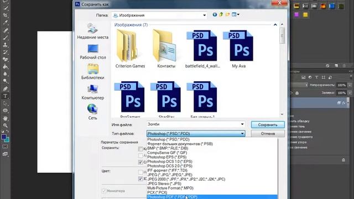The width and height of the screenshot is (354, 199).
Task: Open the Папка folder combo box
Action: pyautogui.click(x=159, y=15)
